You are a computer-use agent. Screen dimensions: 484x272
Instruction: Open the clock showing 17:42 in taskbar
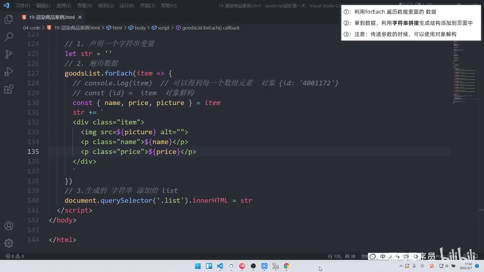465,266
